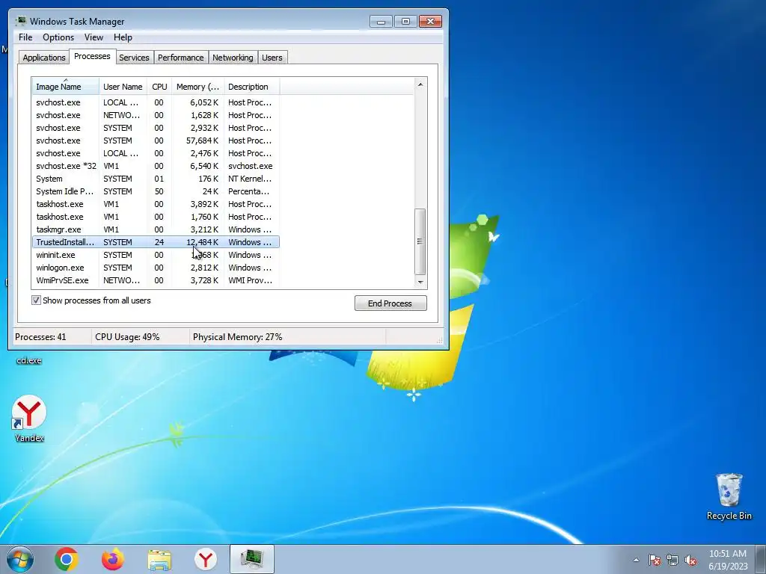This screenshot has width=766, height=574.
Task: Open the Options menu
Action: 58,37
